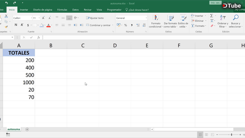Click the Autosuma sigma icon

pyautogui.click(x=212, y=16)
